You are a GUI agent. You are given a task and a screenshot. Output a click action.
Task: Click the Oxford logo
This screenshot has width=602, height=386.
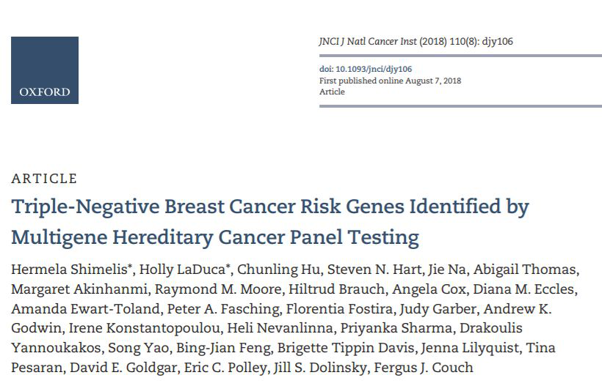(45, 70)
